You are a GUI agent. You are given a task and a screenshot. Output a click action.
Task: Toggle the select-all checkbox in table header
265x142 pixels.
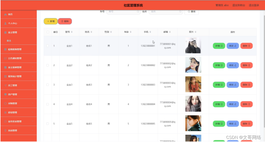point(48,32)
